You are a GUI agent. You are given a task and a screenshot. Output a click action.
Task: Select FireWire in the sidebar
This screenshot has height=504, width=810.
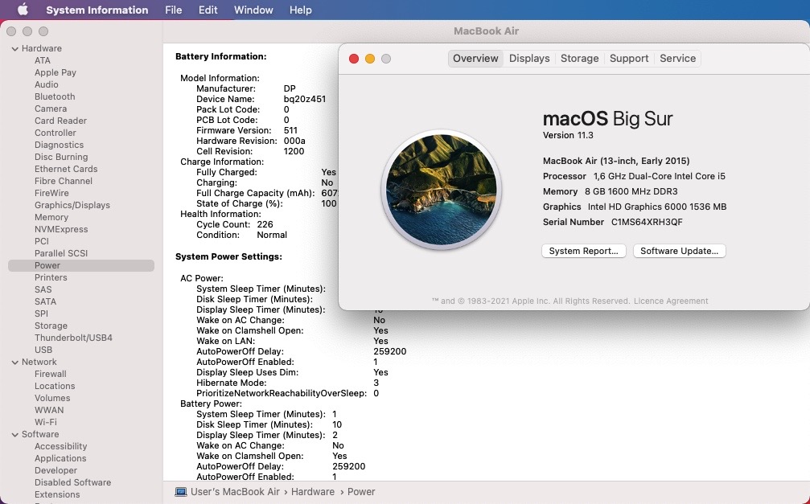51,193
